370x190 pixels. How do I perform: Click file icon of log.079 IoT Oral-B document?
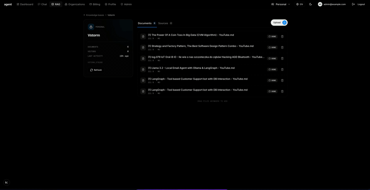[x=143, y=59]
